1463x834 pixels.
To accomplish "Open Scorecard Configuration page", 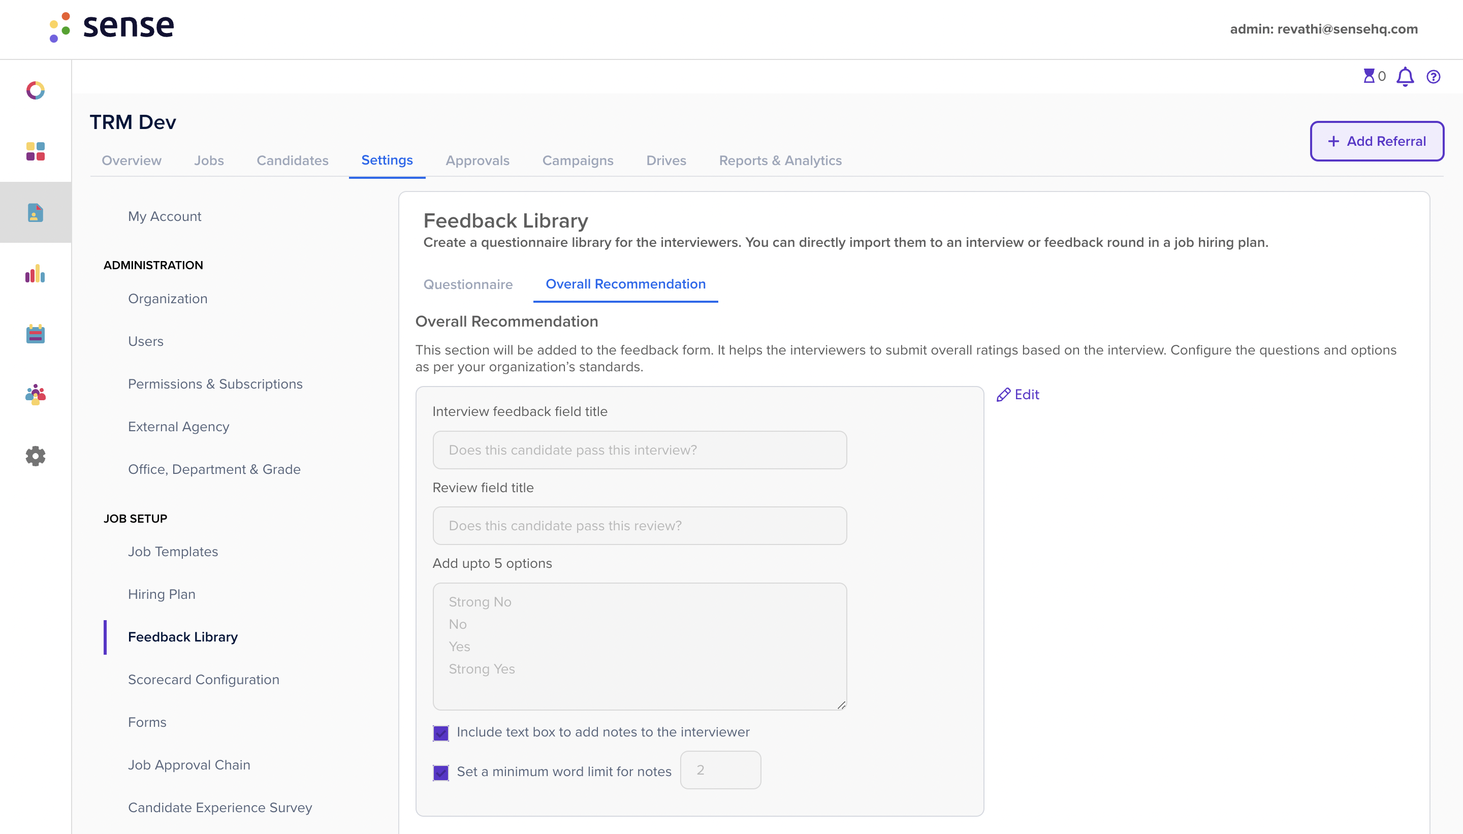I will (203, 680).
